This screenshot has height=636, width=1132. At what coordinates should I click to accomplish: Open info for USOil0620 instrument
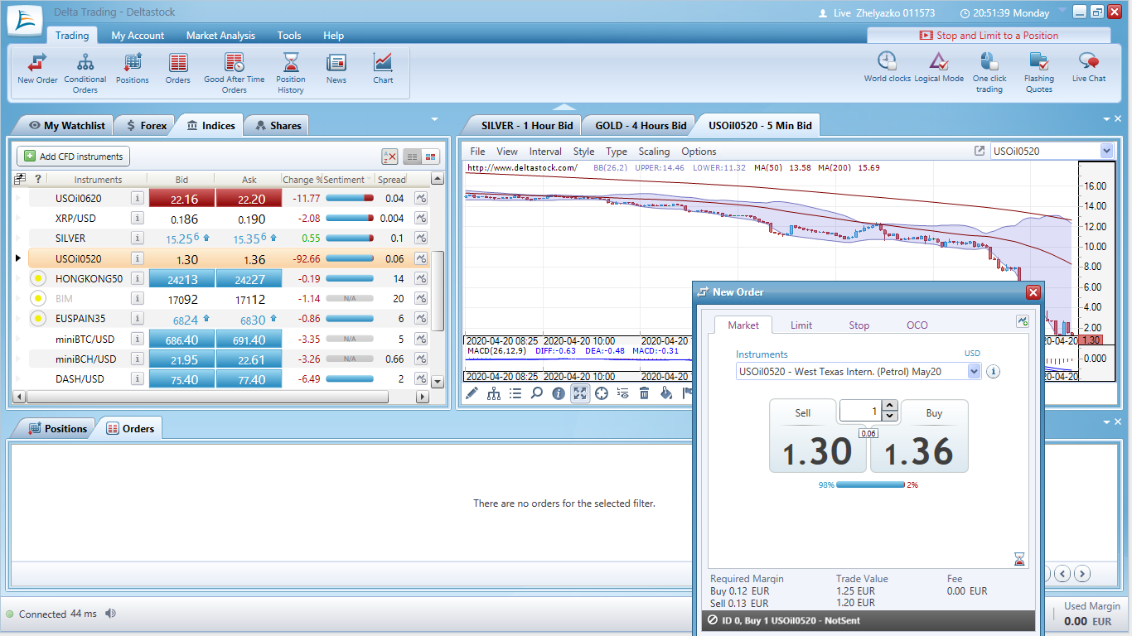[138, 198]
